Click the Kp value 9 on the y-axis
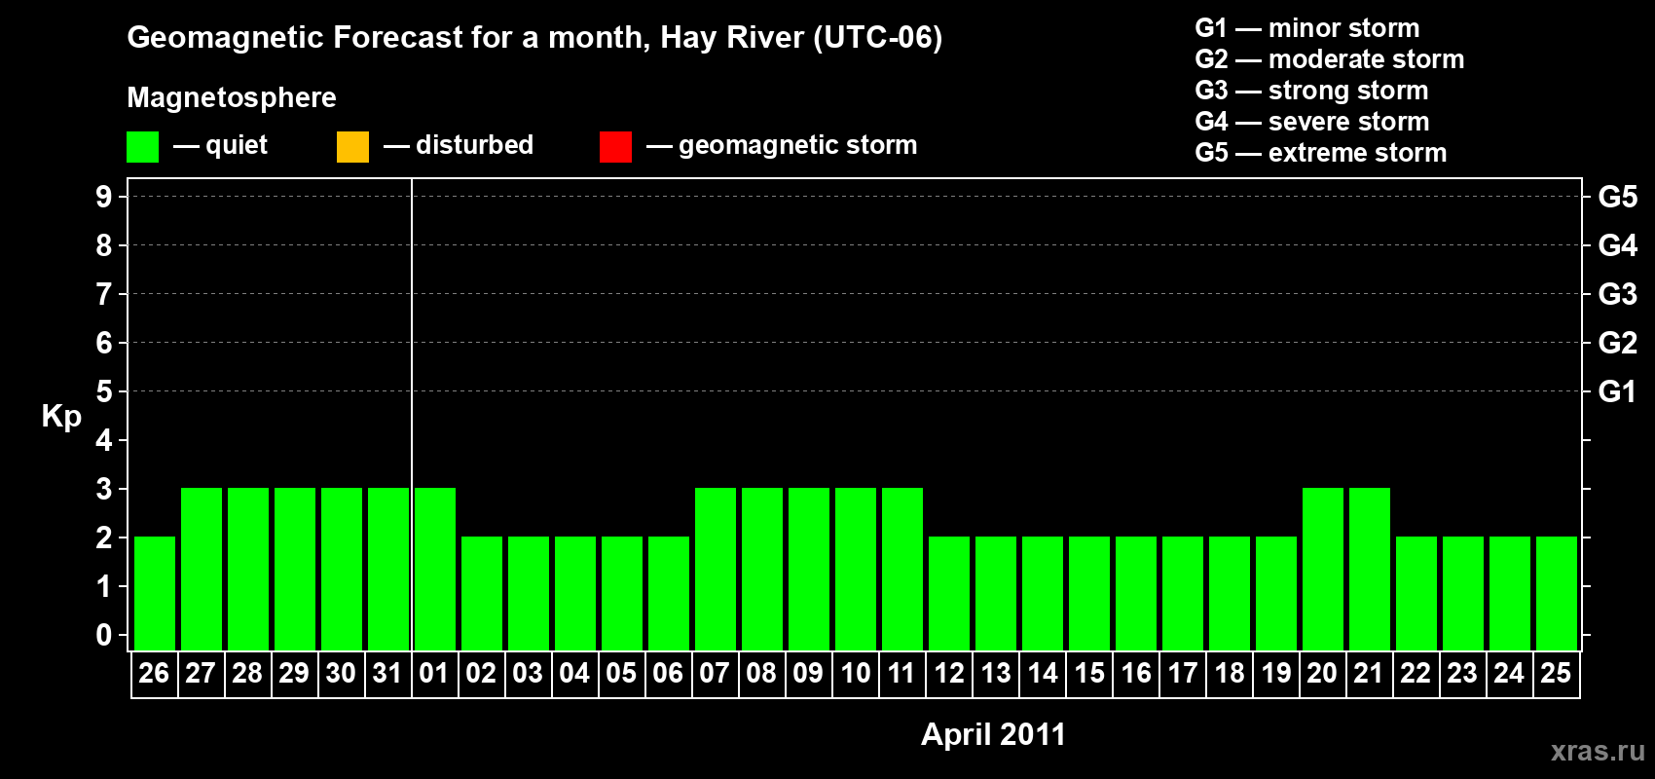1655x779 pixels. (x=104, y=197)
